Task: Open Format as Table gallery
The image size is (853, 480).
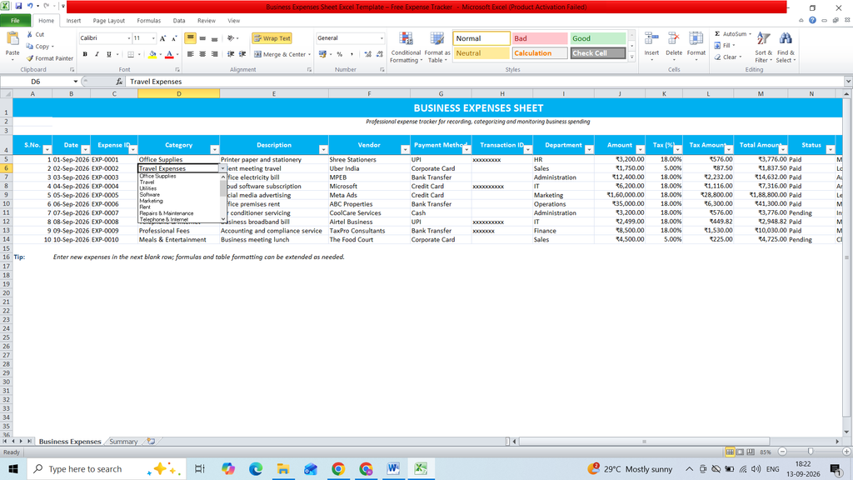Action: pos(437,47)
